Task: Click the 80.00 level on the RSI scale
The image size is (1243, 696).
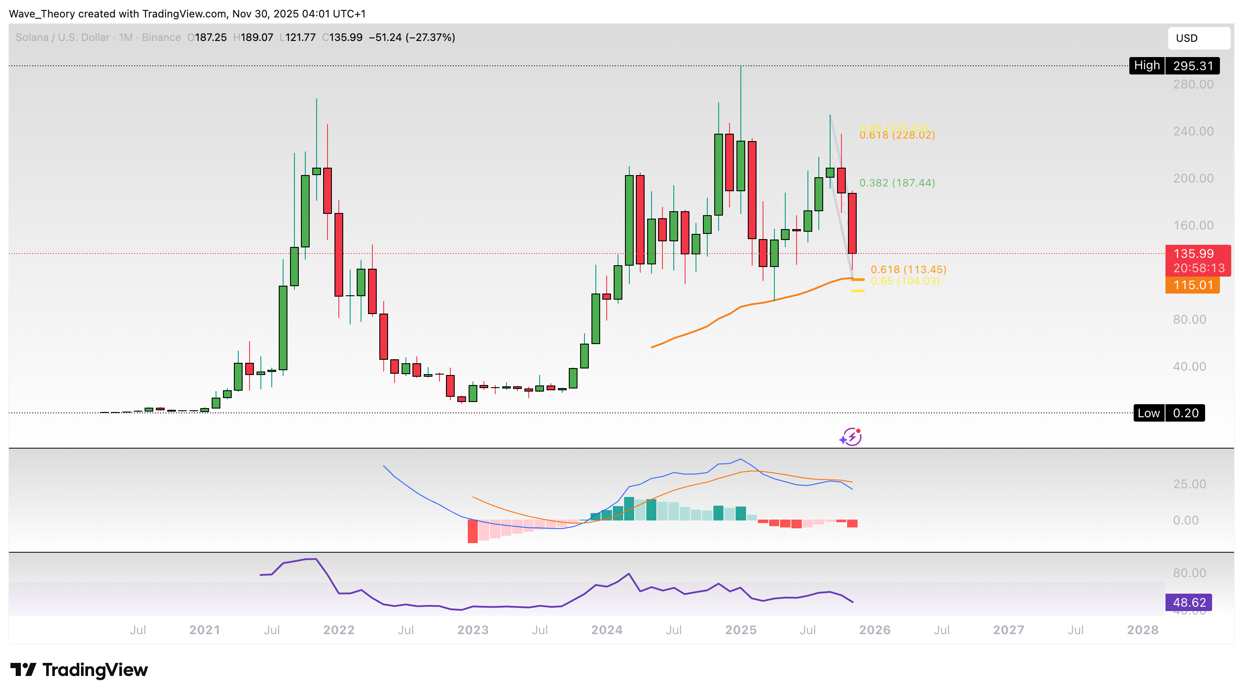Action: pos(1189,573)
